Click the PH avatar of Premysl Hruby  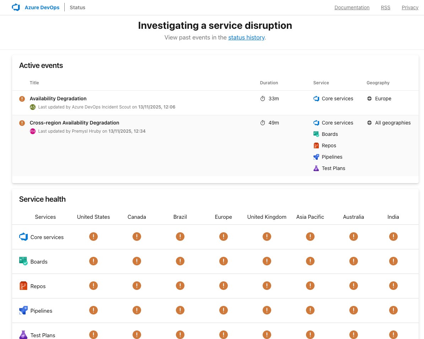point(33,131)
